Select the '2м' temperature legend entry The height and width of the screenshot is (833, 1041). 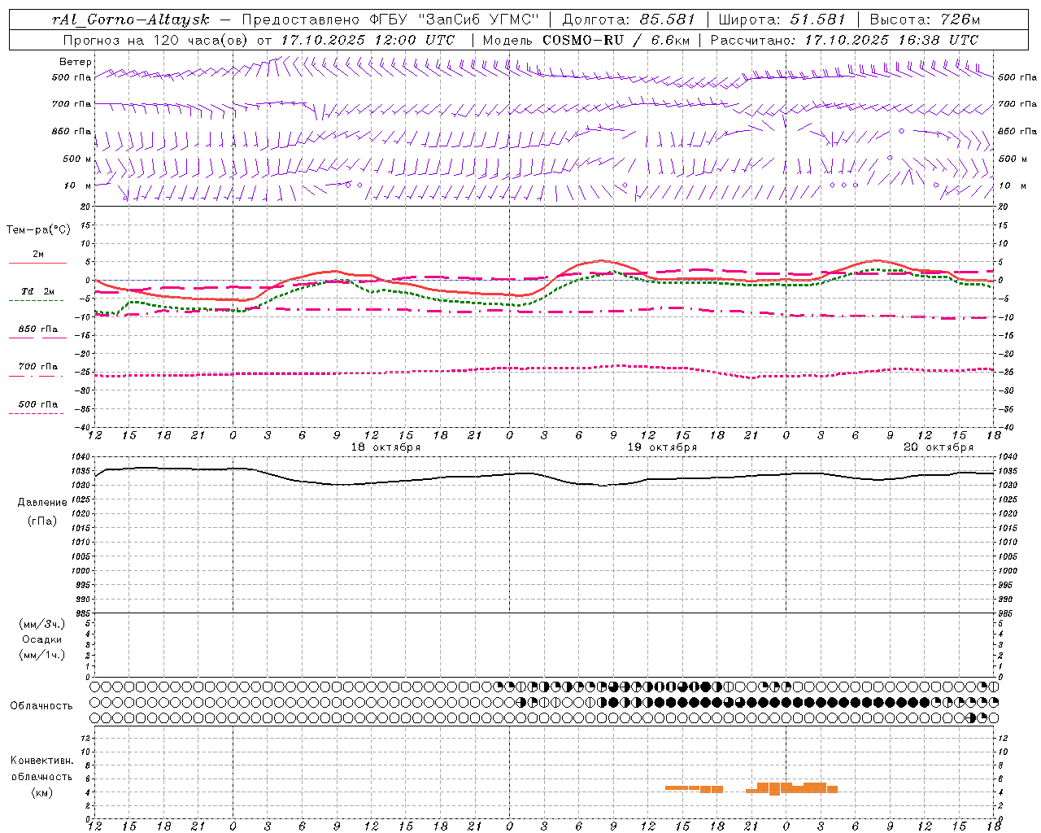pyautogui.click(x=38, y=255)
